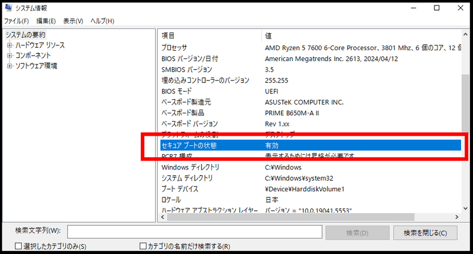Screen dimensions: 473x254
Task: Select the 埋め込みコントローラーのバージョン row
Action: pyautogui.click(x=310, y=80)
